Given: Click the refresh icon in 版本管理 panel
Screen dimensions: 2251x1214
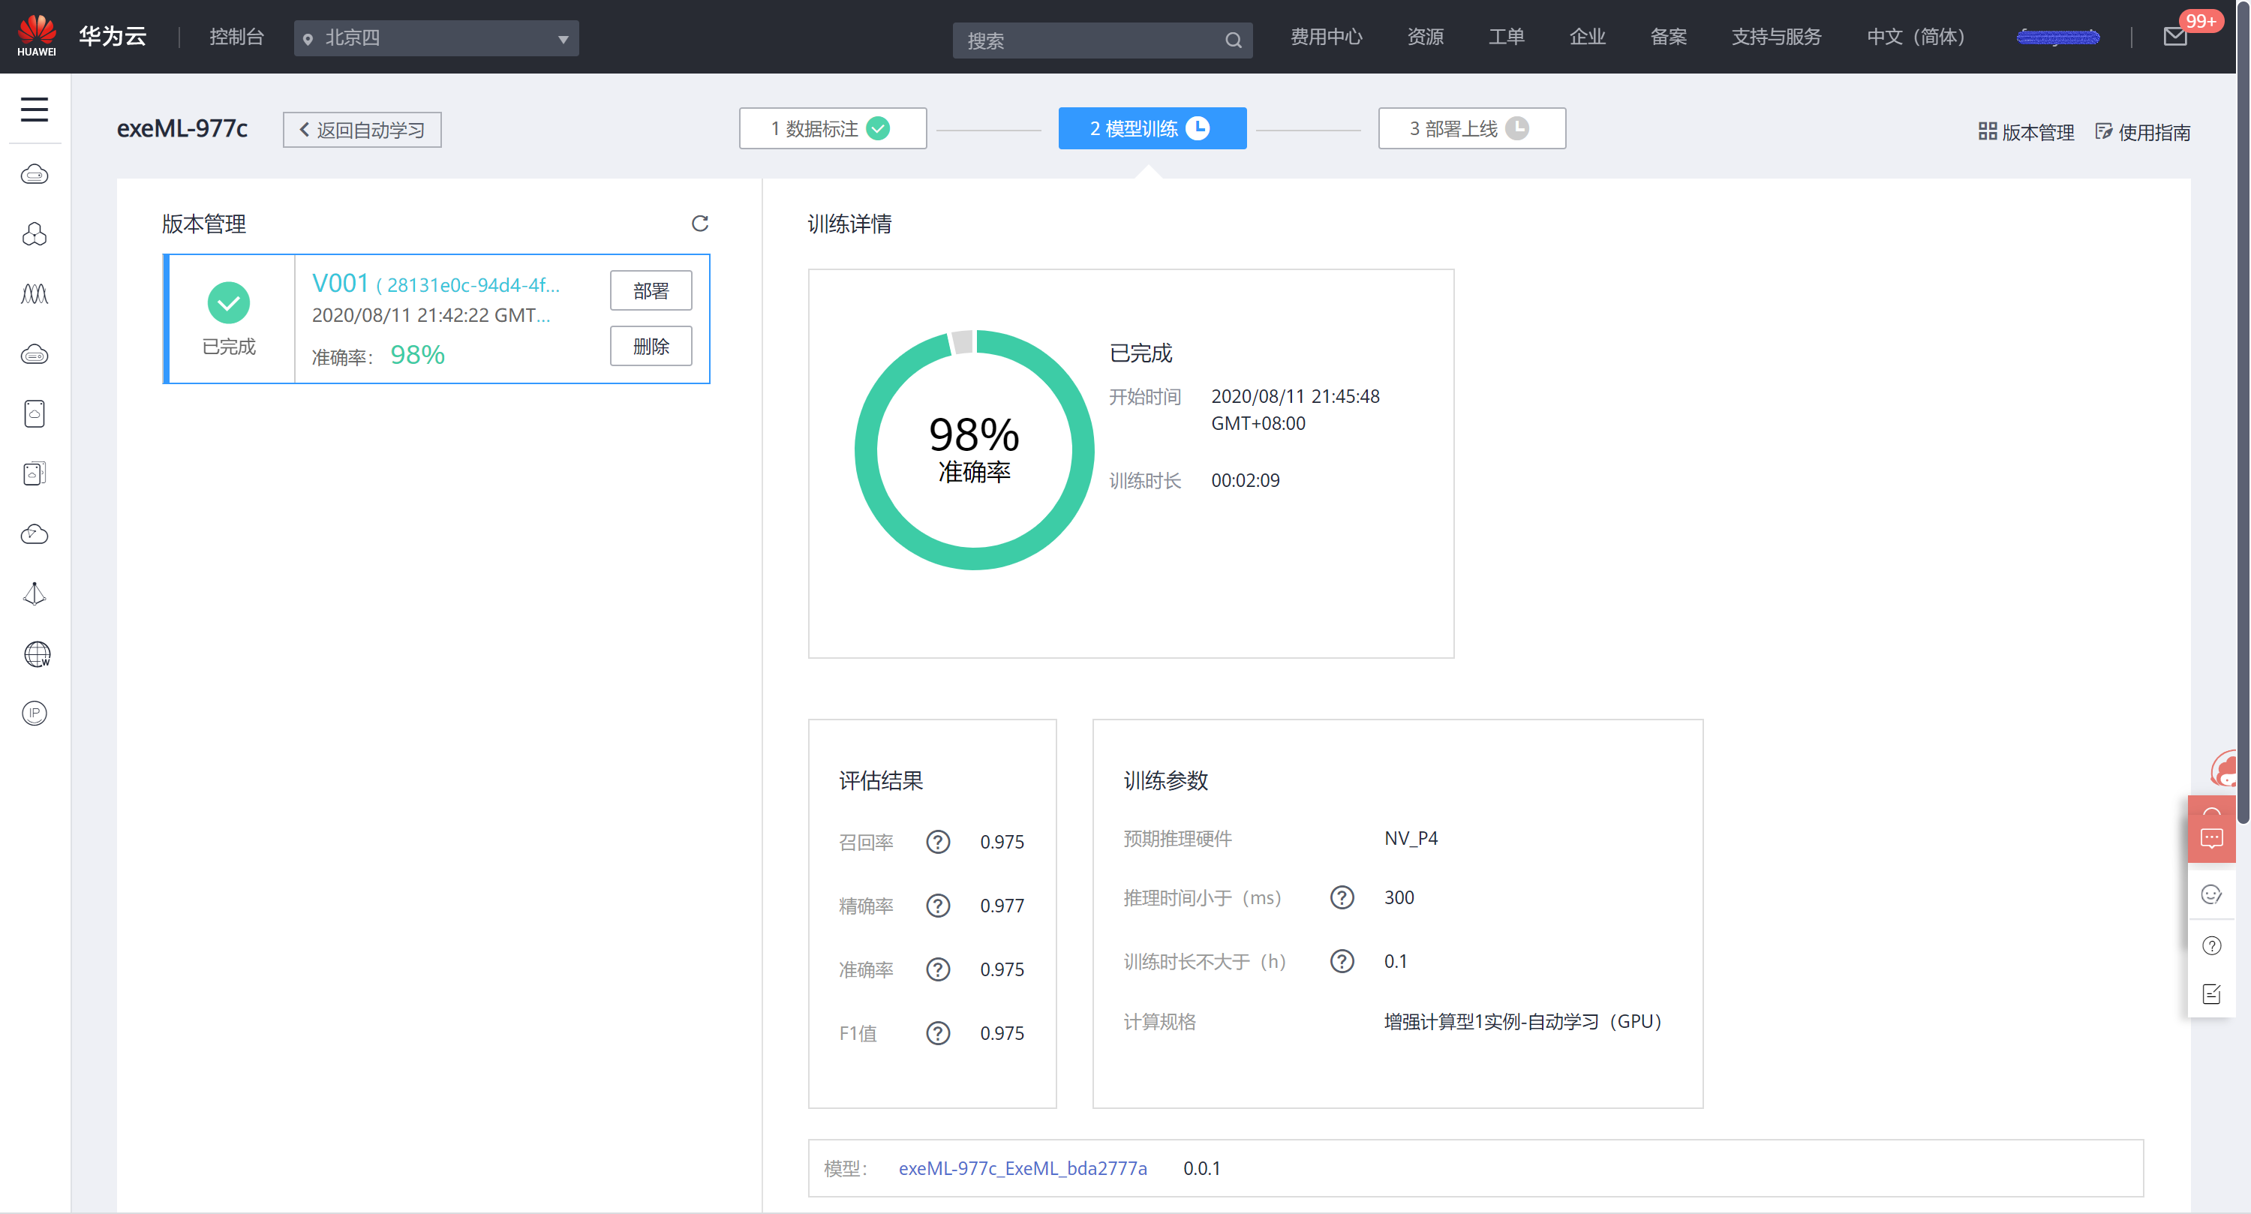Looking at the screenshot, I should [x=699, y=224].
